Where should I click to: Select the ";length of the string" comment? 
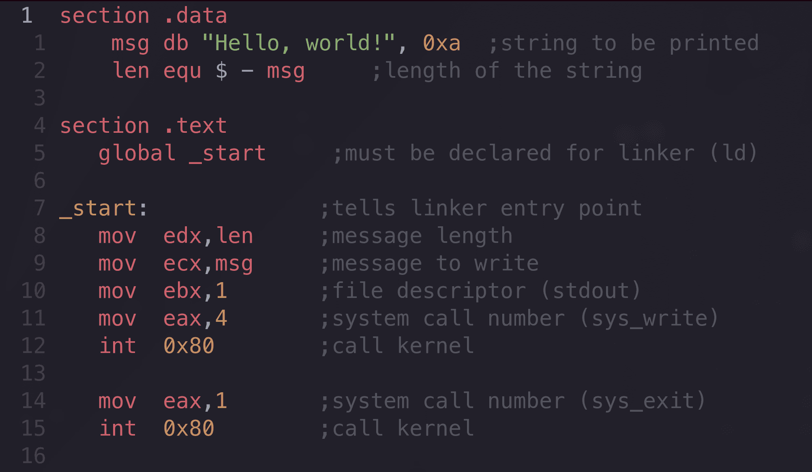point(507,71)
